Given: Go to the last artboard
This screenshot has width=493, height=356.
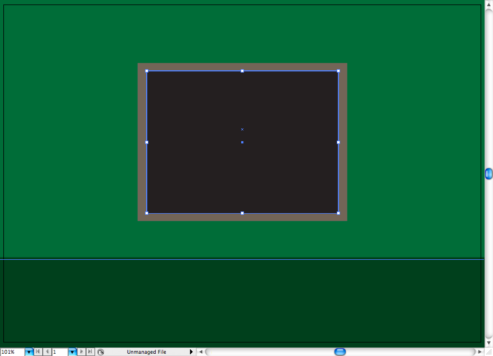Looking at the screenshot, I should click(x=91, y=352).
